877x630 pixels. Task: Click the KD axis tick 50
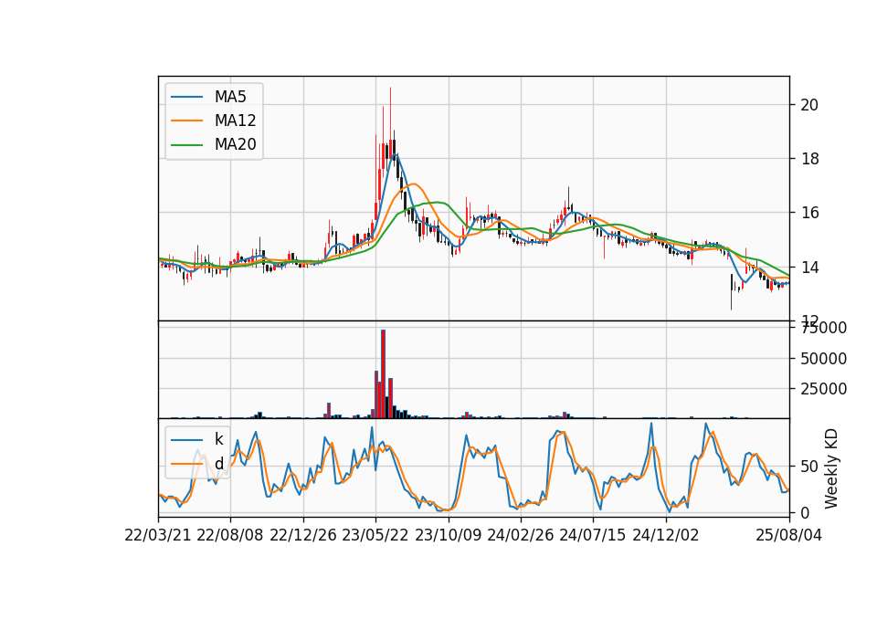point(808,467)
